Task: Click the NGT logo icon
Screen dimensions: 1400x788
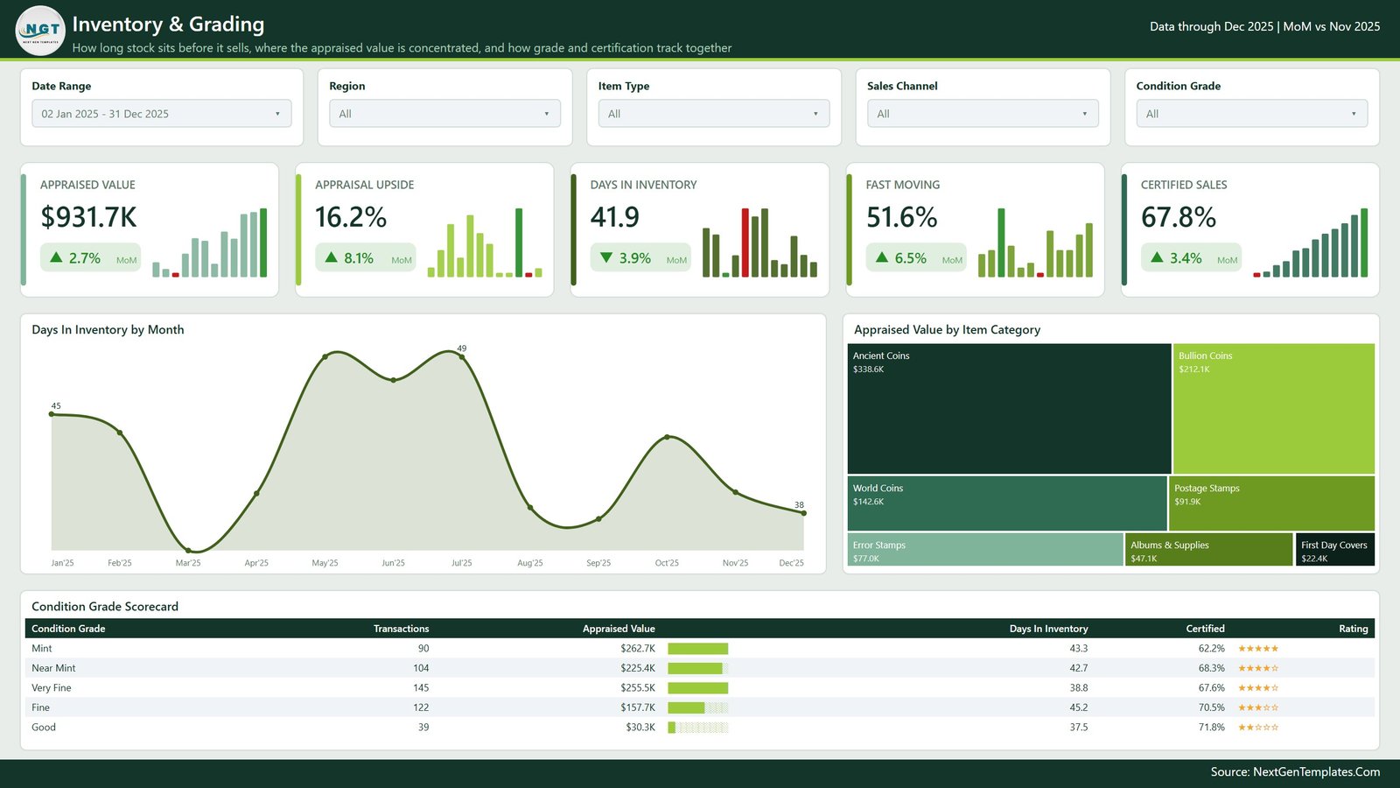Action: [x=40, y=31]
